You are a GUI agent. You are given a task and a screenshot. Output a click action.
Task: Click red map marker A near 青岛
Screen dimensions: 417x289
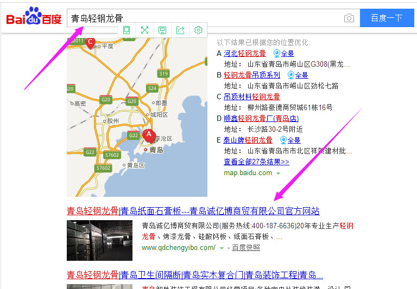pos(149,135)
